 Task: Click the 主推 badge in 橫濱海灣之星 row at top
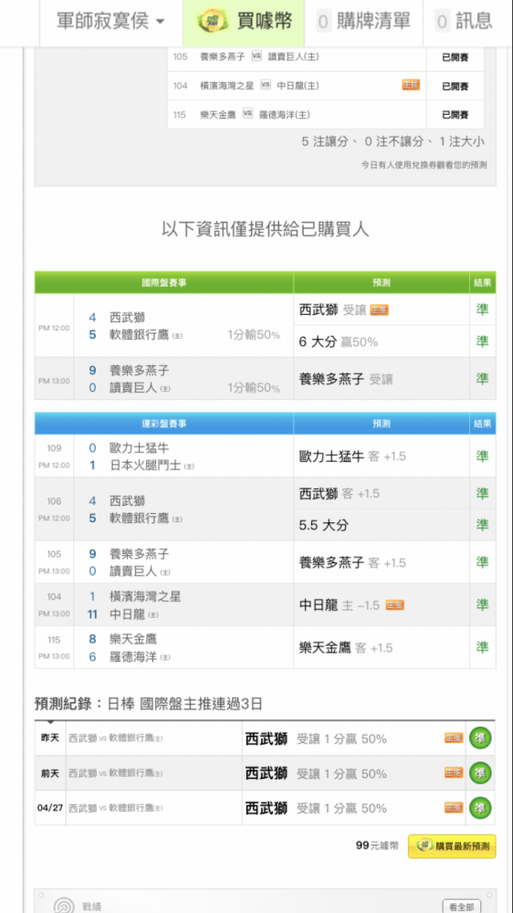[411, 86]
